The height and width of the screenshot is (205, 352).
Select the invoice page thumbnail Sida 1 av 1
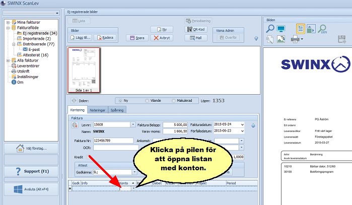point(84,70)
